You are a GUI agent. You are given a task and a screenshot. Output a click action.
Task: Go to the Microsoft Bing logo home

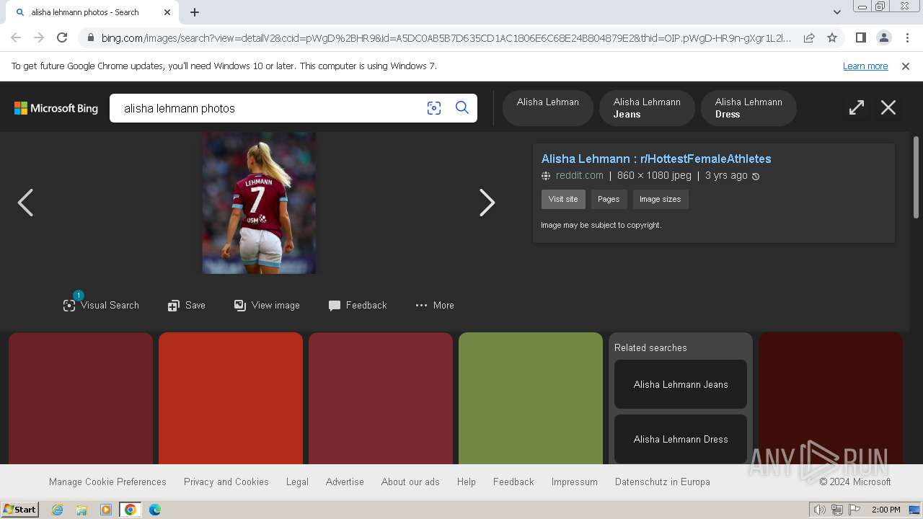(x=56, y=108)
